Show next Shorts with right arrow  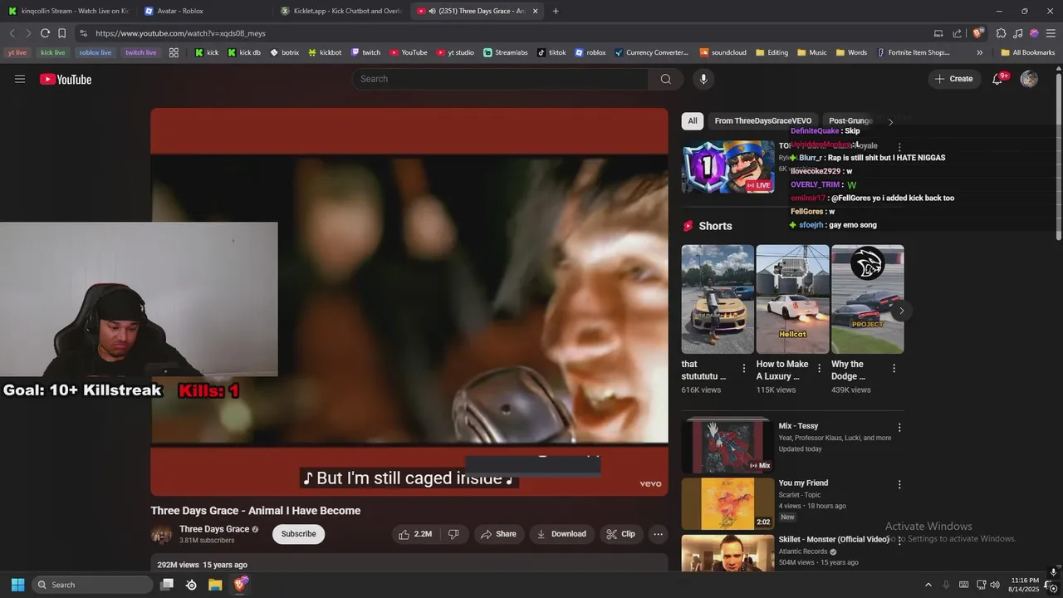[x=901, y=311]
